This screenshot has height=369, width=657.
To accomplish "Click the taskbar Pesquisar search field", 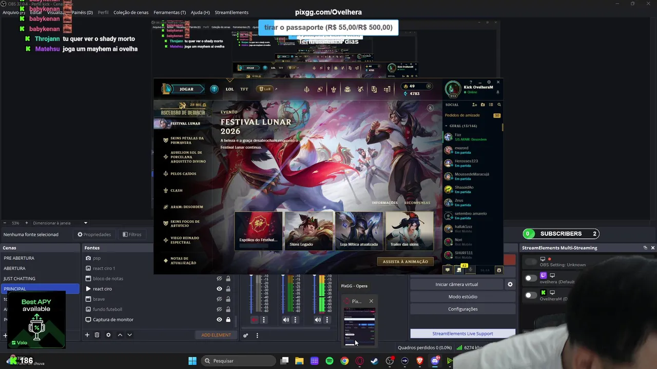I will pos(238,361).
